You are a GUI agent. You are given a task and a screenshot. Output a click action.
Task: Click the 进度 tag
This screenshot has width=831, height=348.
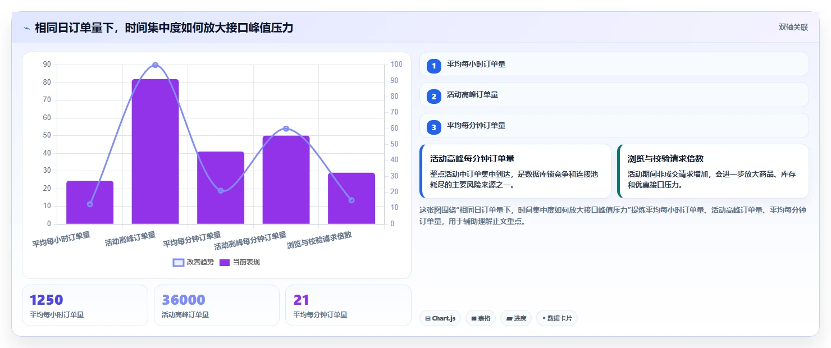pyautogui.click(x=516, y=318)
